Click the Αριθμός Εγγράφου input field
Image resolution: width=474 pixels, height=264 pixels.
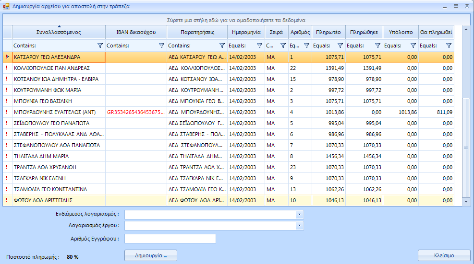pyautogui.click(x=170, y=239)
